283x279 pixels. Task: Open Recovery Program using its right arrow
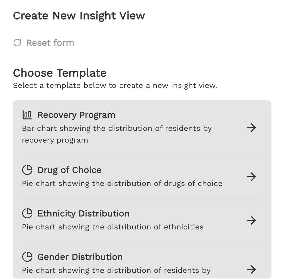(x=251, y=128)
